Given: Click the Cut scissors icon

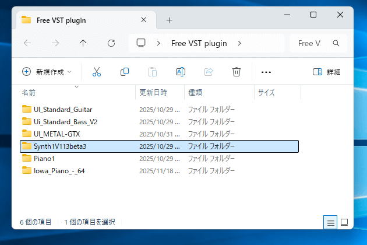Looking at the screenshot, I should (97, 72).
